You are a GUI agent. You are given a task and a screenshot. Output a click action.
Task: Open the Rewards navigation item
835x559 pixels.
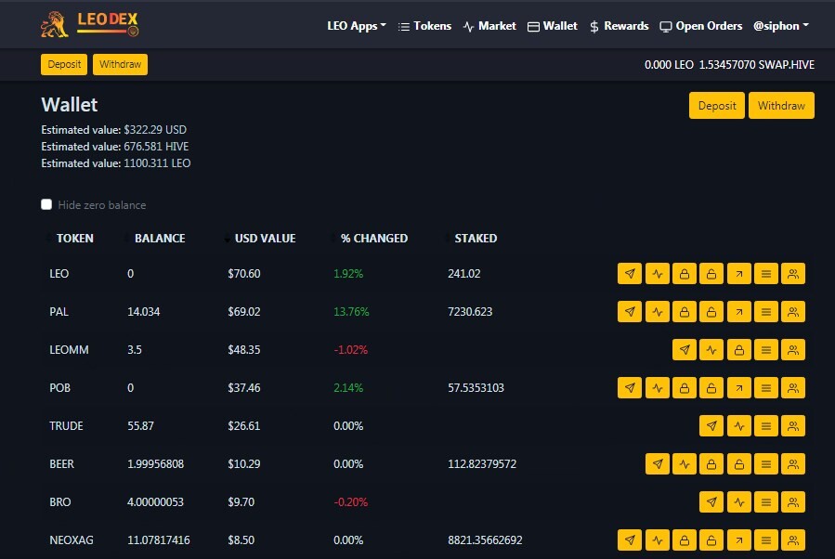(619, 26)
